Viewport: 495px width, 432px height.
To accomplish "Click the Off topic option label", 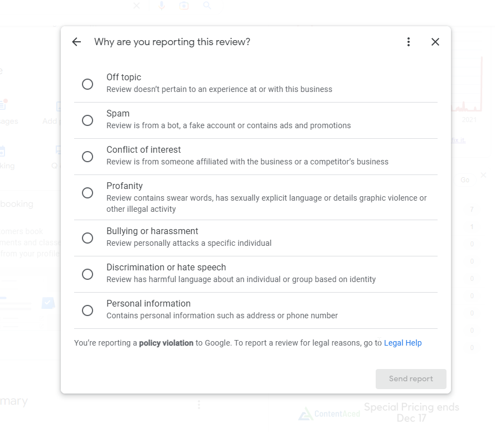I will (124, 77).
